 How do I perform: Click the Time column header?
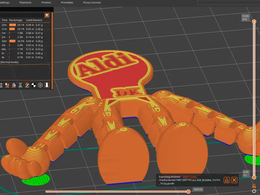(x=5, y=20)
